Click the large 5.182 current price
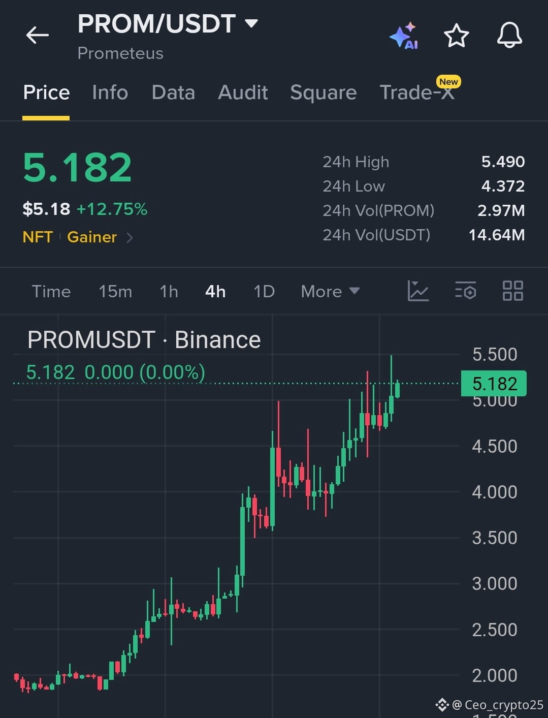This screenshot has height=718, width=548. pos(77,168)
